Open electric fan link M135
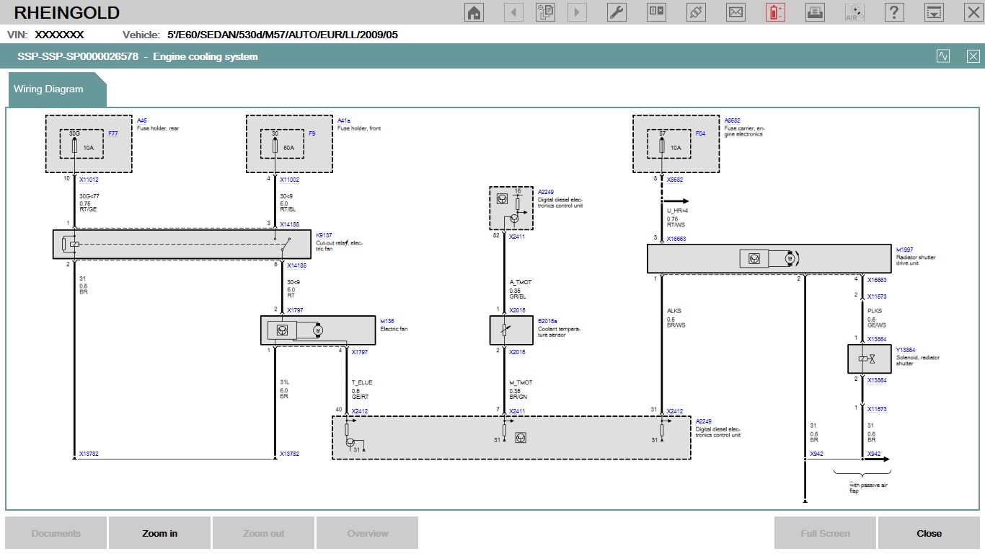This screenshot has height=554, width=985. click(387, 321)
